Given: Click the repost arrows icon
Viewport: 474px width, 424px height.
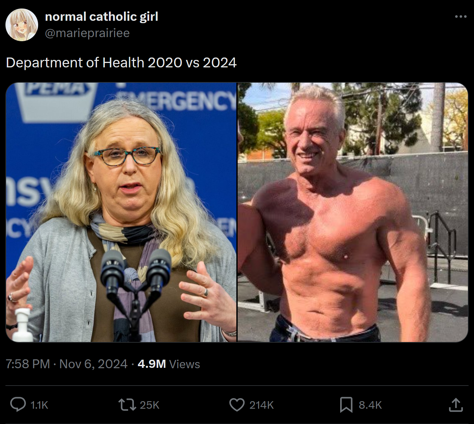Looking at the screenshot, I should click(x=127, y=405).
